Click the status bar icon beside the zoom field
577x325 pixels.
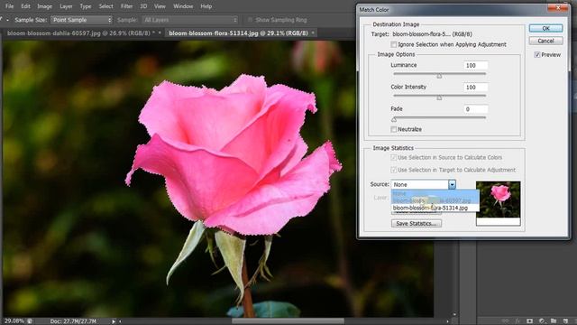[x=30, y=321]
